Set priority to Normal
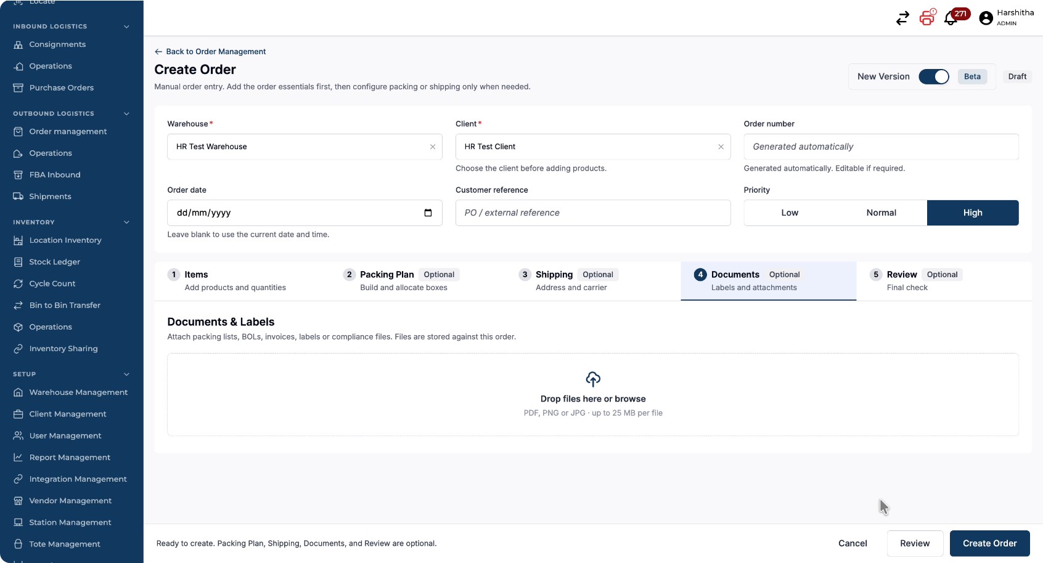The width and height of the screenshot is (1043, 563). (x=881, y=213)
